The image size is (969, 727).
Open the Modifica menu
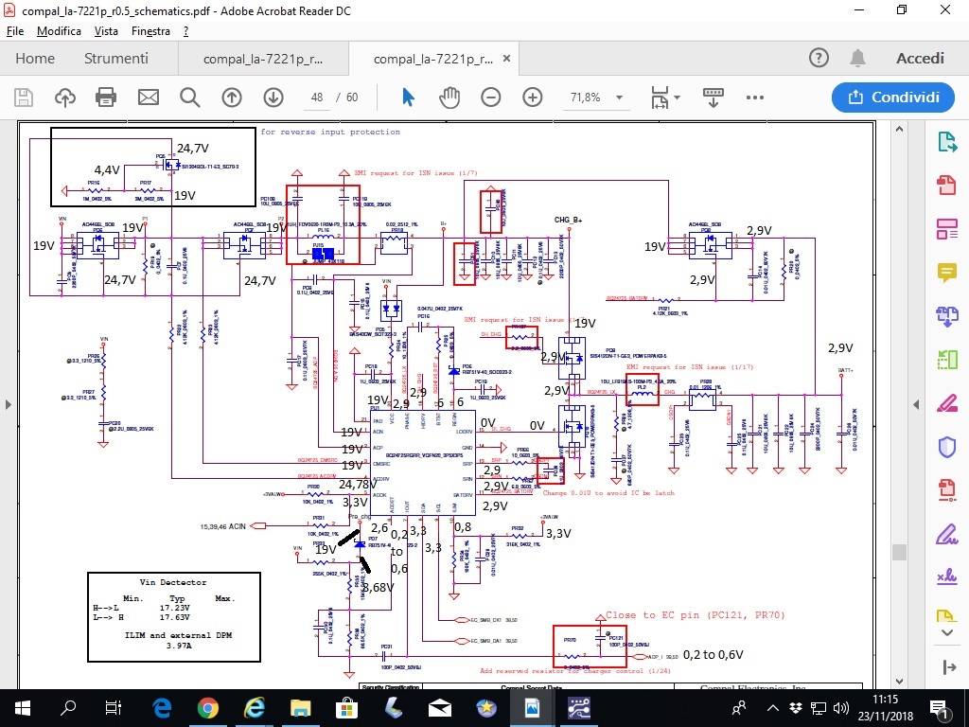59,31
